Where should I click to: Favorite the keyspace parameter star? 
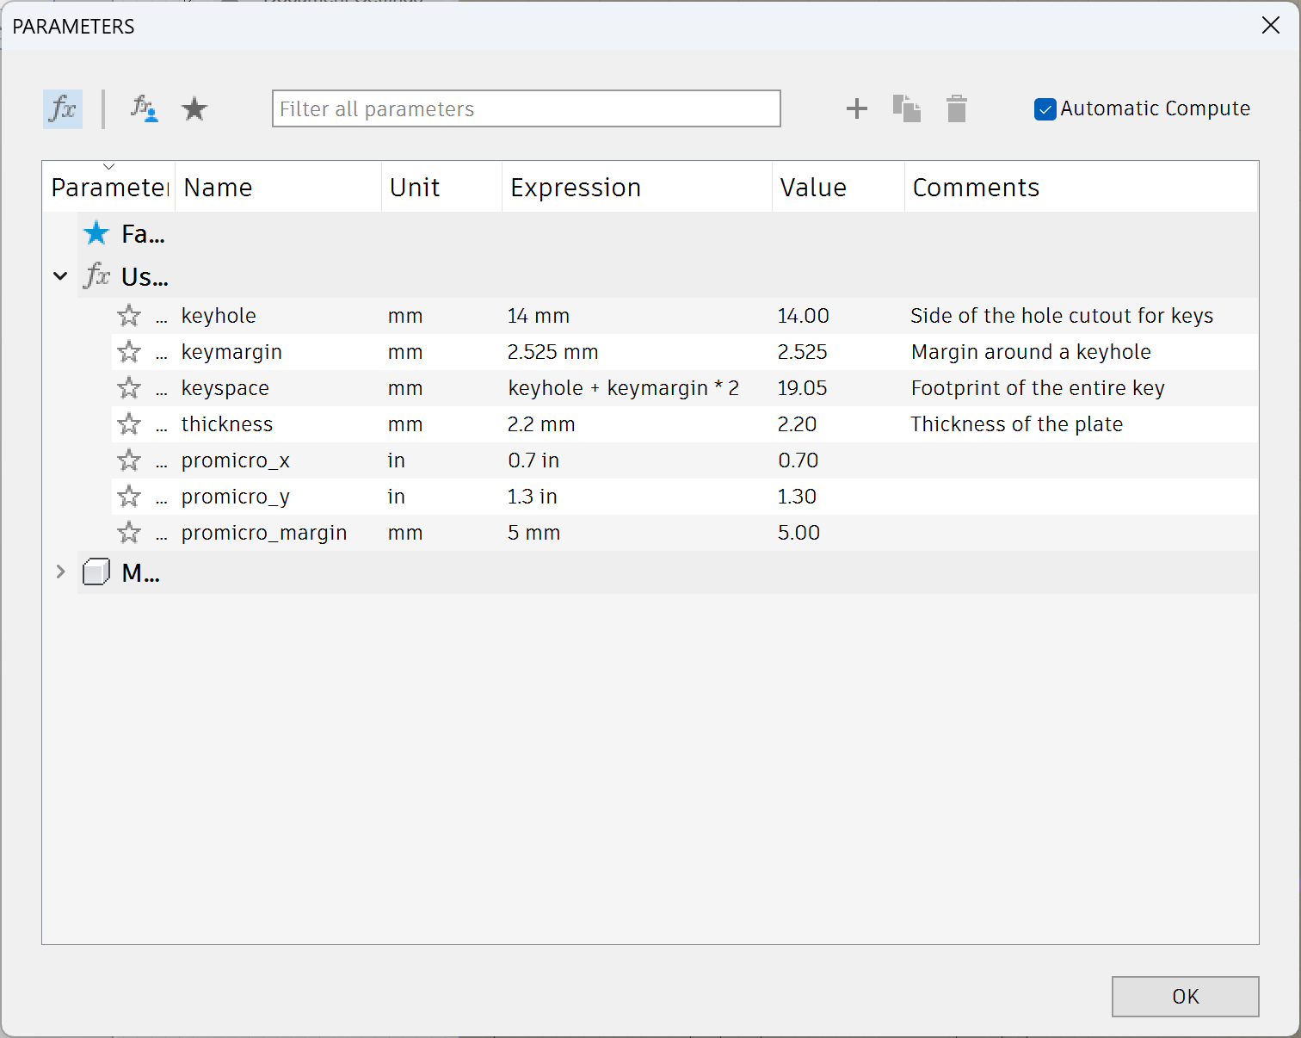pos(129,388)
